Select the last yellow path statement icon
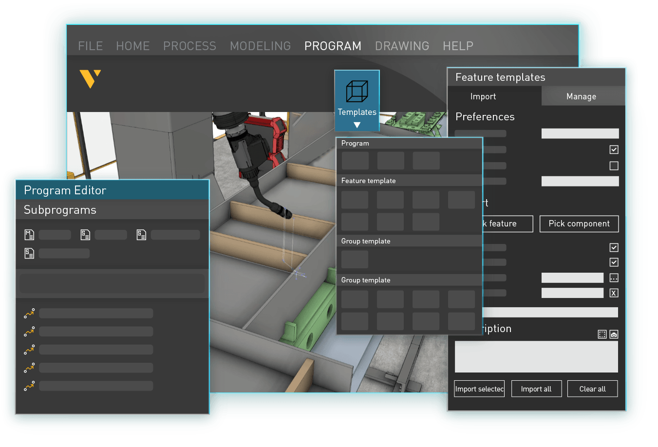This screenshot has height=447, width=658. 29,385
